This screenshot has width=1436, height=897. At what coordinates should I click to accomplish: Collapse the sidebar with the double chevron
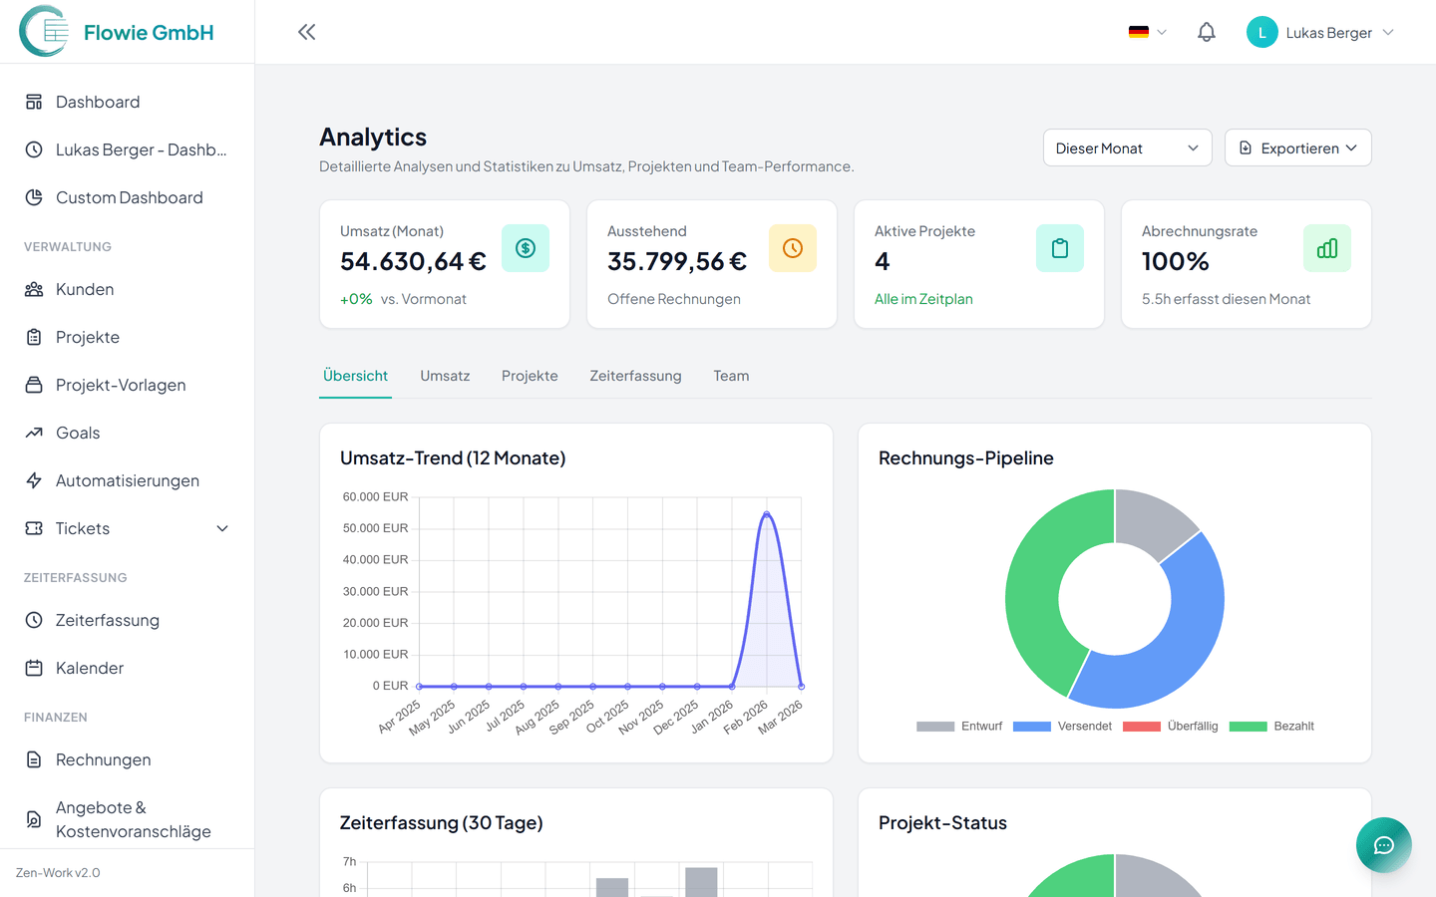306,31
